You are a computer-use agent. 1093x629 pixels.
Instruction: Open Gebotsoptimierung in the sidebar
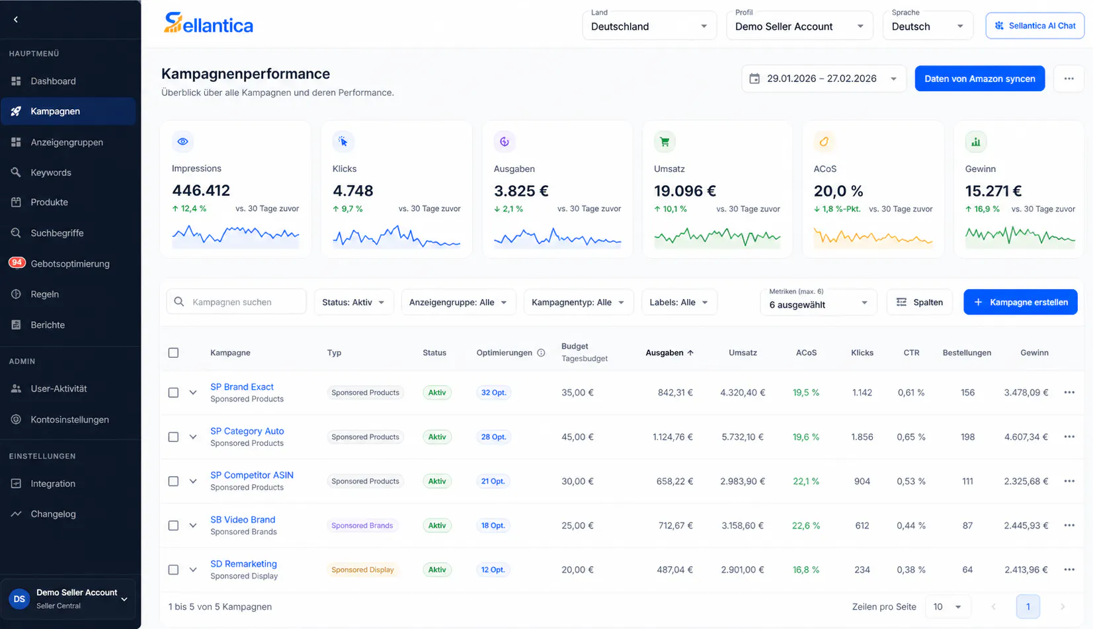click(68, 264)
